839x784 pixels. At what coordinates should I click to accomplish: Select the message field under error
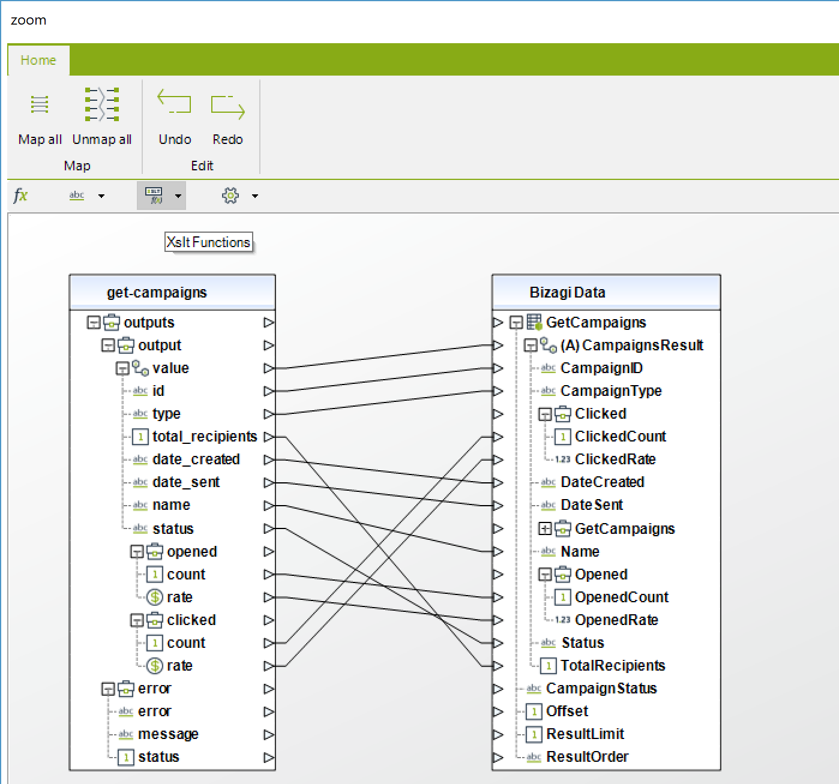point(168,734)
